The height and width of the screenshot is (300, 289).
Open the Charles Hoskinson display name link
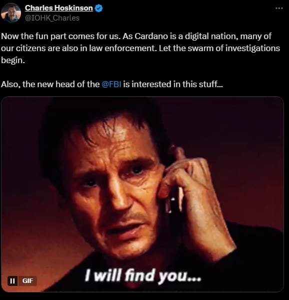pos(59,8)
